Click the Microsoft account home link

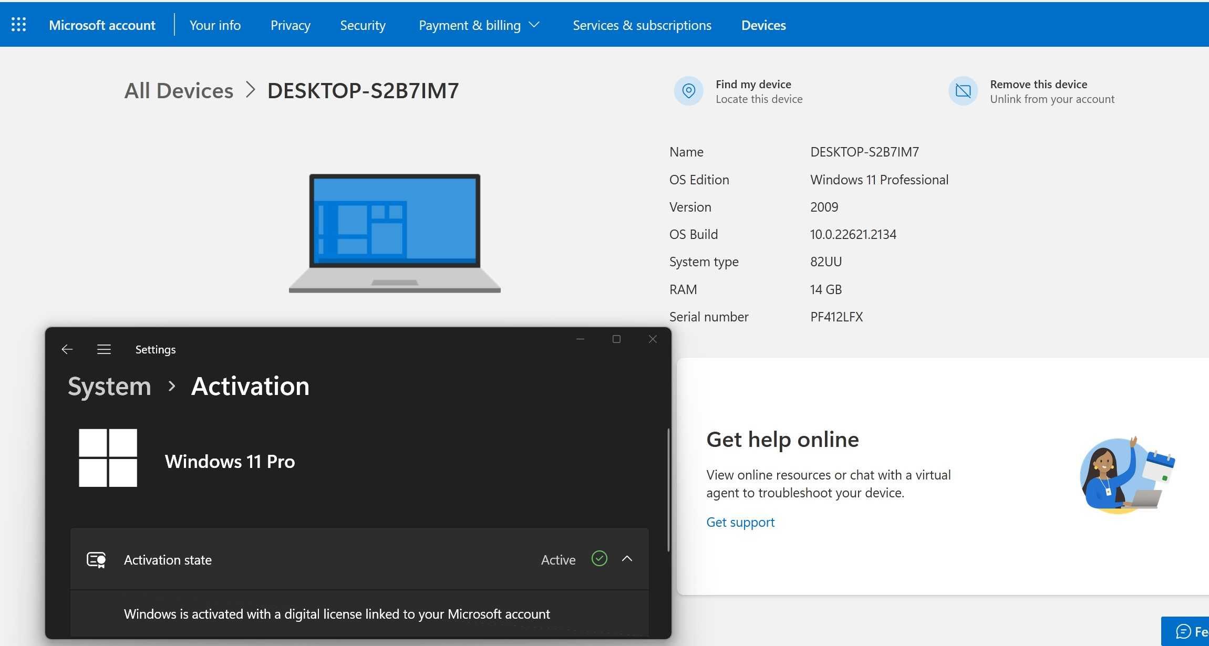102,25
